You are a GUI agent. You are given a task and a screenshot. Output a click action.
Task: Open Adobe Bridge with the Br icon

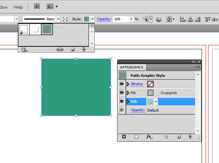point(37,7)
